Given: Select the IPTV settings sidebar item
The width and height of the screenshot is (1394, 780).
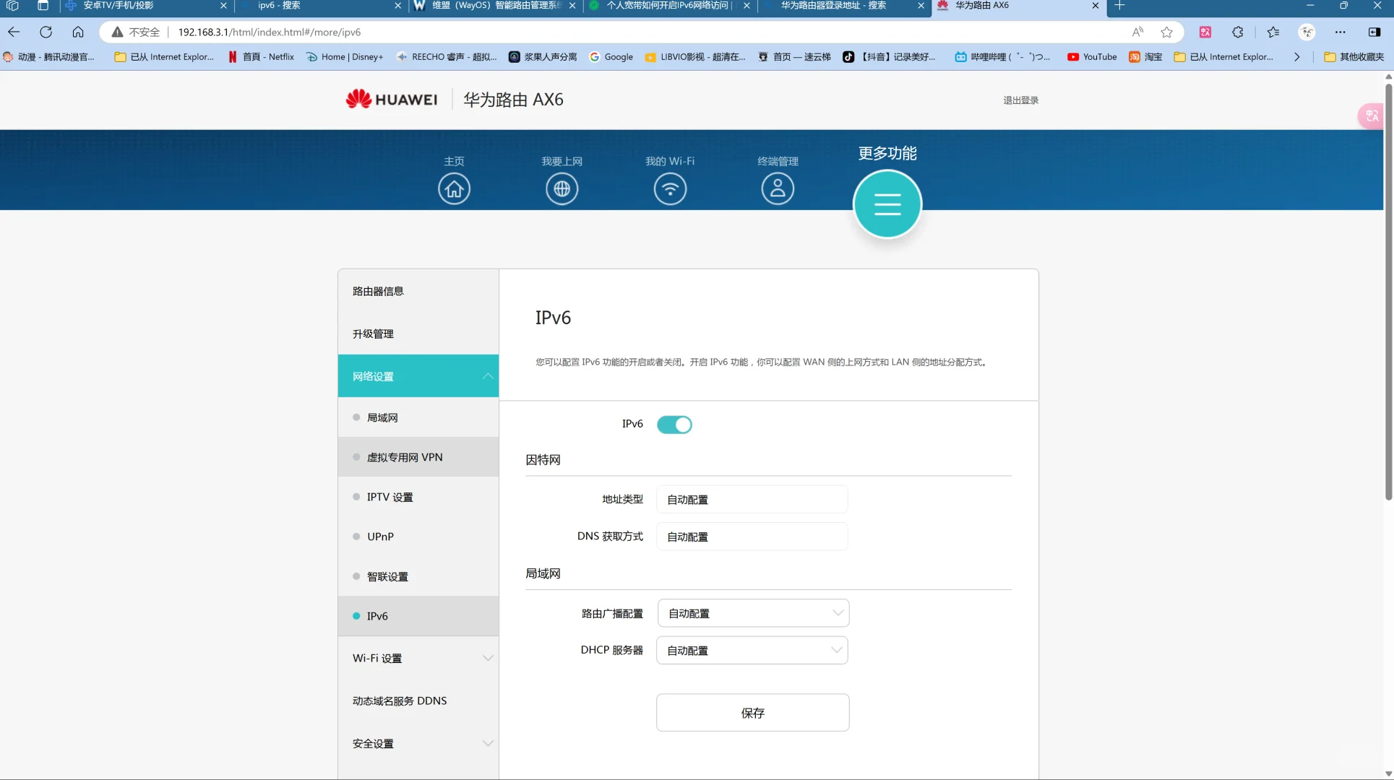Looking at the screenshot, I should (x=390, y=497).
